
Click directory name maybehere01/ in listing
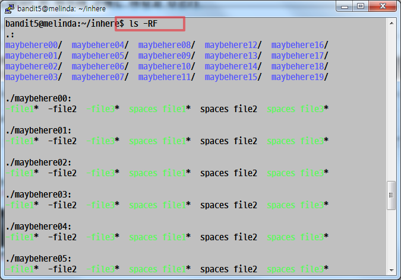point(34,56)
